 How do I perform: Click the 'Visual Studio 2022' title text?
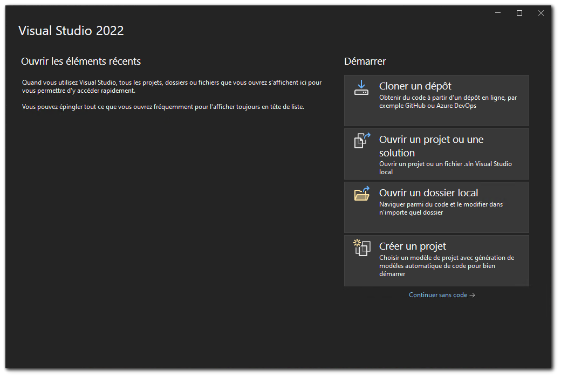[x=71, y=30]
